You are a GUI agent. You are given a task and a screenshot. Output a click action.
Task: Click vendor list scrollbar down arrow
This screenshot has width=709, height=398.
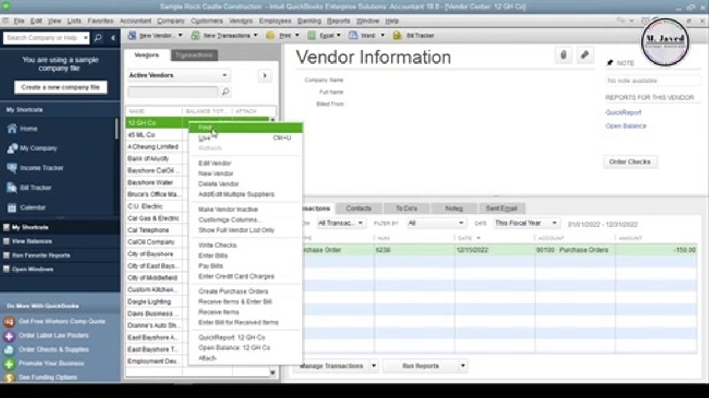click(x=273, y=373)
